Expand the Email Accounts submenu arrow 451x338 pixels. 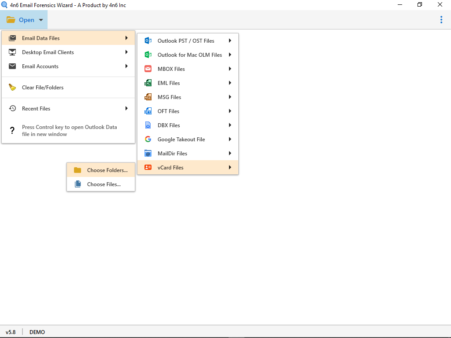pos(126,66)
